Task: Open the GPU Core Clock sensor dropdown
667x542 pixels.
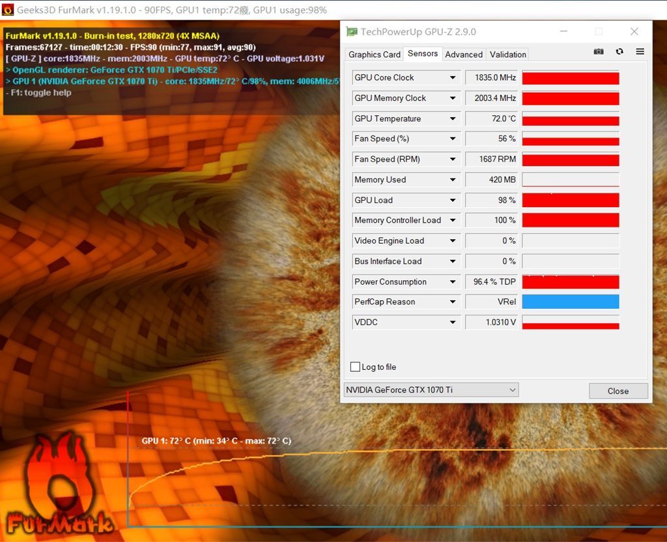Action: click(x=453, y=78)
